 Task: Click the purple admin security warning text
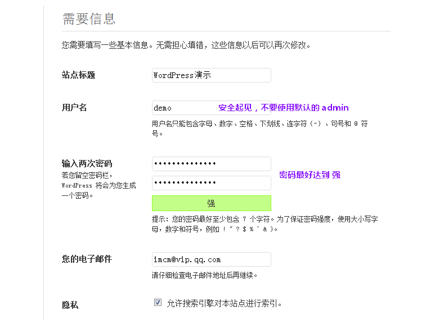pos(284,108)
